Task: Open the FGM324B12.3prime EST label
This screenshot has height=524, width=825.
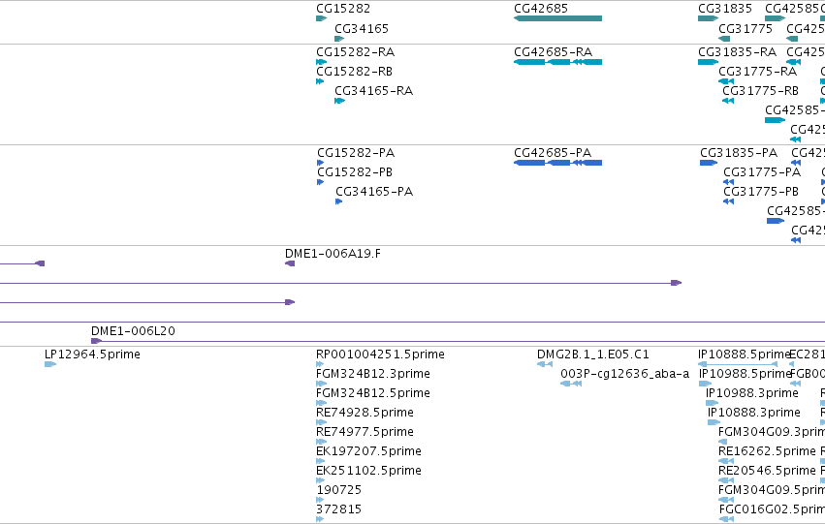Action: click(x=373, y=374)
